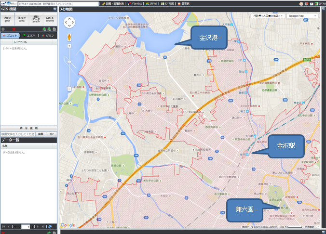Go to first page in data list pager
The image size is (326, 234).
(x=3, y=226)
